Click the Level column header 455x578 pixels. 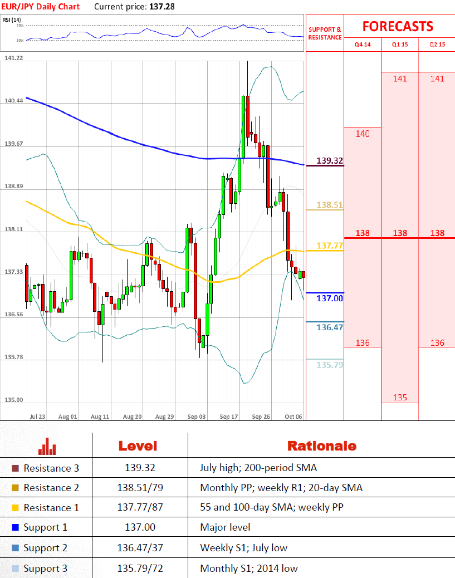coord(138,446)
